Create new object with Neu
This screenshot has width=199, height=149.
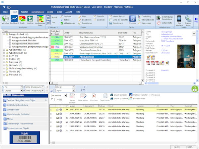click(x=82, y=17)
